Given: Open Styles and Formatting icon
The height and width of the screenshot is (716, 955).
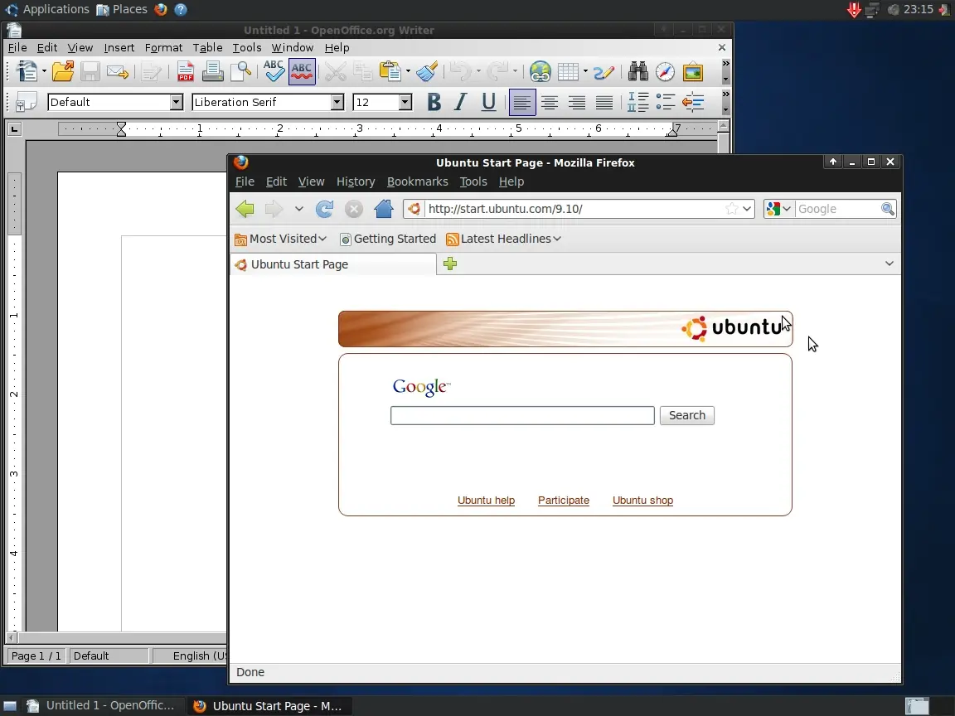Looking at the screenshot, I should pos(26,102).
